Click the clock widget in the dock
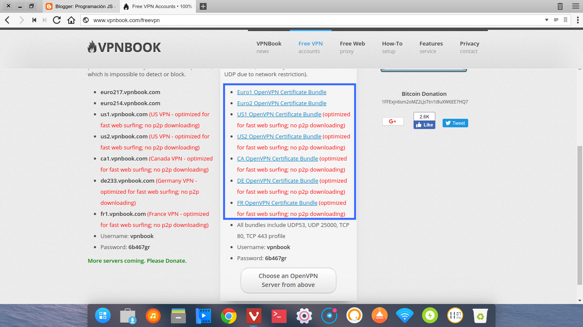 (455, 316)
